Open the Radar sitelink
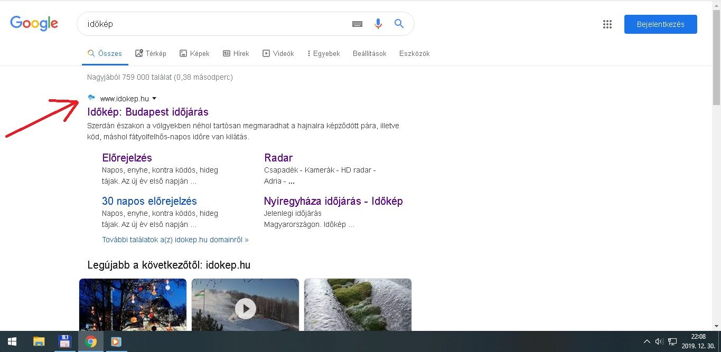The image size is (721, 352). (278, 158)
